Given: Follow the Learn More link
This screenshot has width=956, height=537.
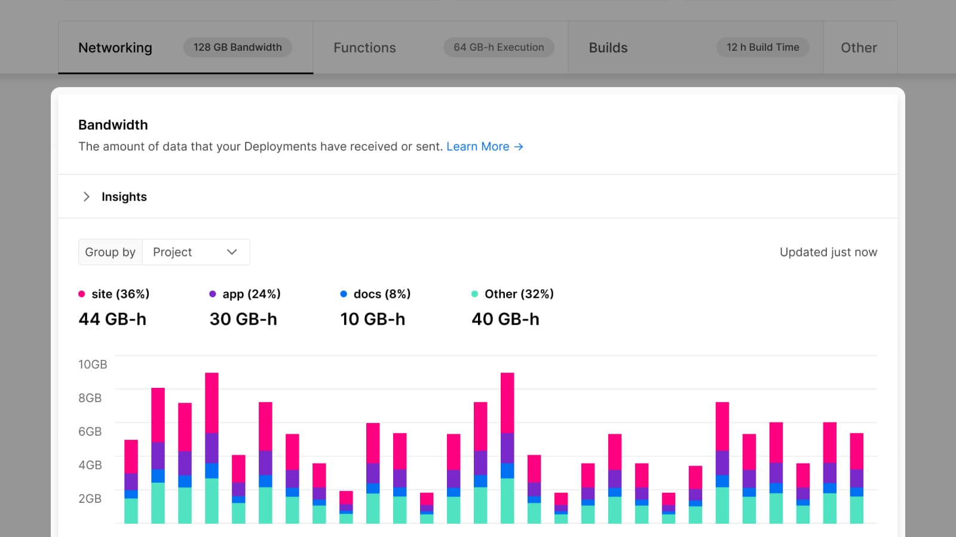Looking at the screenshot, I should click(x=477, y=147).
